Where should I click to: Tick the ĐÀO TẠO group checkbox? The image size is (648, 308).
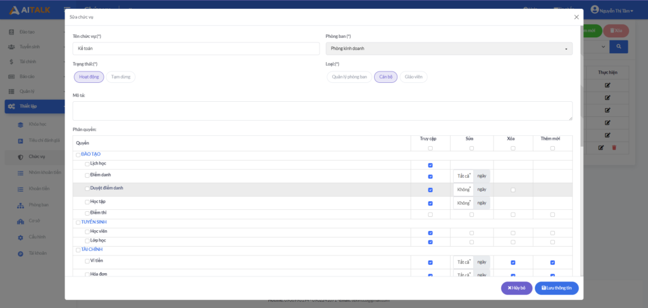click(x=78, y=155)
